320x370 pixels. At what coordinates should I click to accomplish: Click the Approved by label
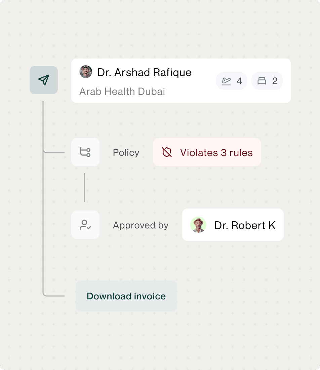tap(141, 225)
